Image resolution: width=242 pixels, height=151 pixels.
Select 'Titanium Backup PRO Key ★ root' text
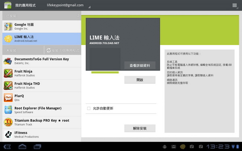(x=42, y=120)
